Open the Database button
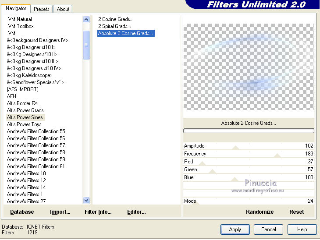Viewport: 320px width, 240px height. point(22,212)
